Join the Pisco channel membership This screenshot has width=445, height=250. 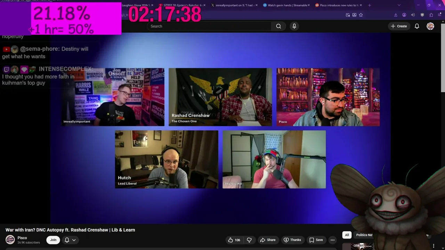53,240
